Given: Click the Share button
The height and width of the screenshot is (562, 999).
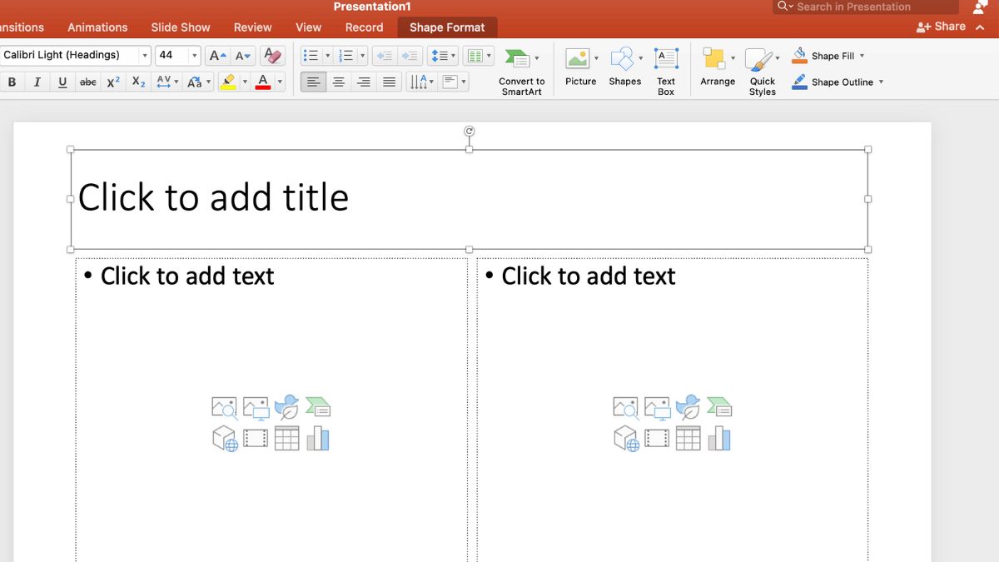Looking at the screenshot, I should click(941, 27).
